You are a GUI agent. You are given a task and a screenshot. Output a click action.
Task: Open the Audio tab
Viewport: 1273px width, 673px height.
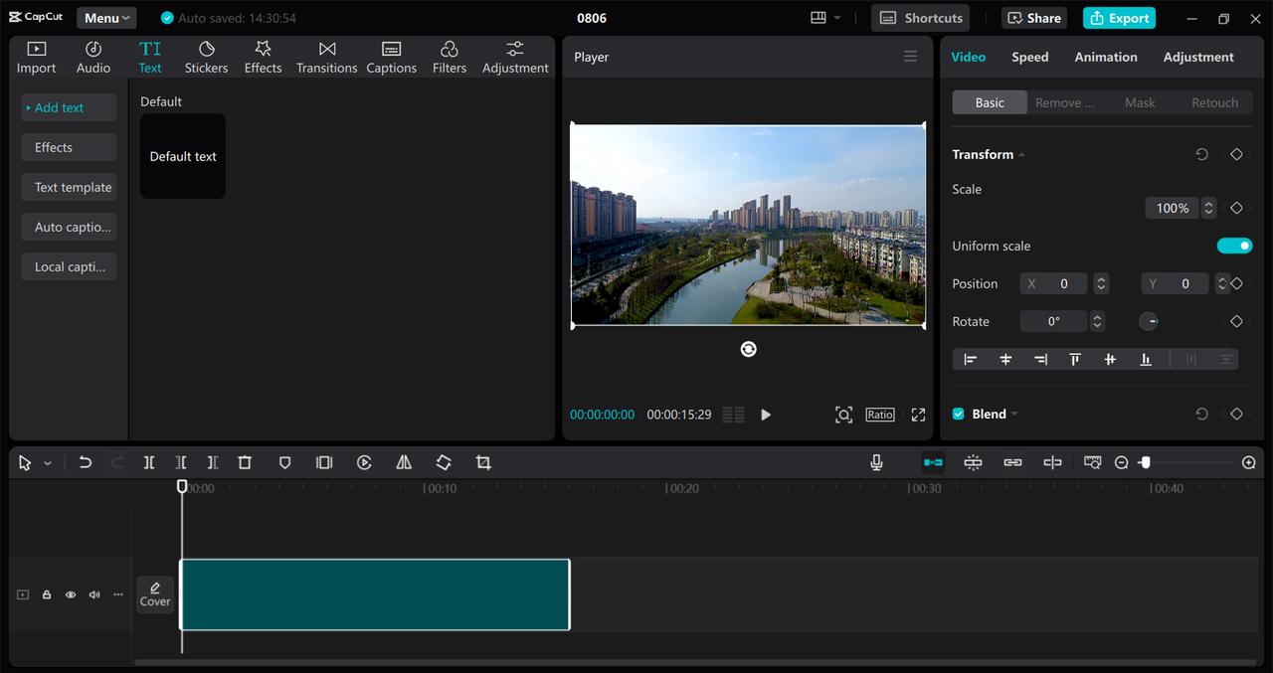[x=93, y=58]
